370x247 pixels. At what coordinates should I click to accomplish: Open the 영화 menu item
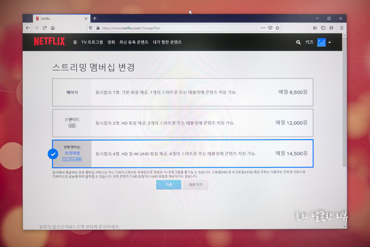[x=111, y=42]
